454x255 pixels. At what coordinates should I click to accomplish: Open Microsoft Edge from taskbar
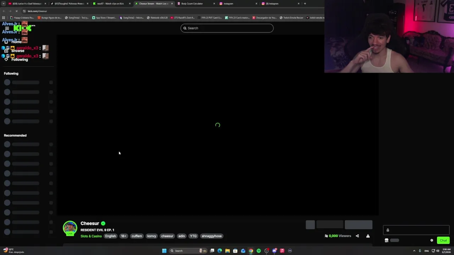click(x=220, y=251)
